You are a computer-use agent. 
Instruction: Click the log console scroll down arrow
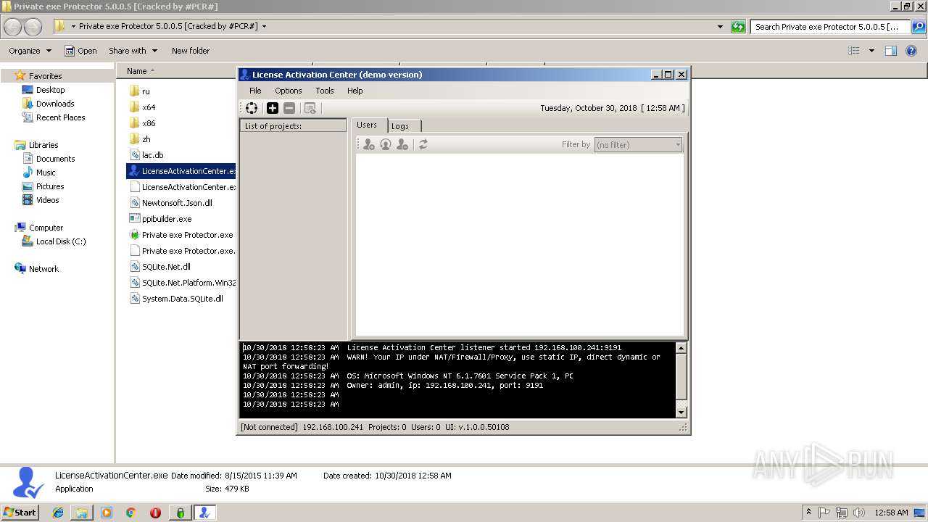(x=681, y=412)
